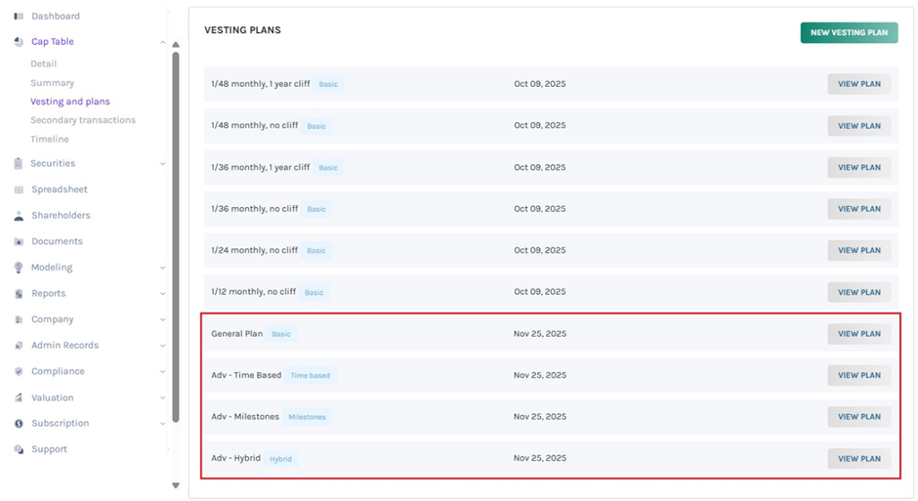Expand the Admin Records chevron
The image size is (918, 501).
(x=162, y=346)
